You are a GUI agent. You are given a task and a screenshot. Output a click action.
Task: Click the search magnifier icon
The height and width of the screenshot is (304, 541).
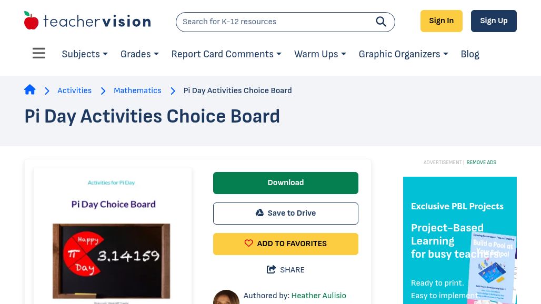pyautogui.click(x=381, y=22)
